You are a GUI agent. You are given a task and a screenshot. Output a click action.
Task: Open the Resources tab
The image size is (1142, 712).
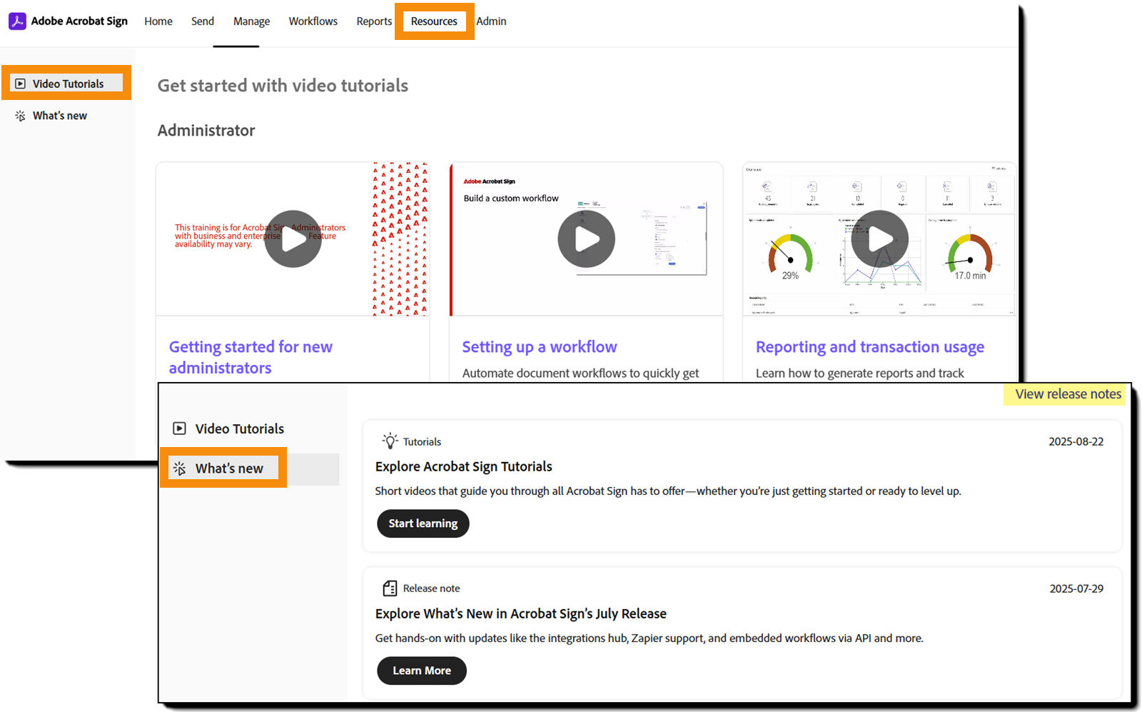point(434,21)
